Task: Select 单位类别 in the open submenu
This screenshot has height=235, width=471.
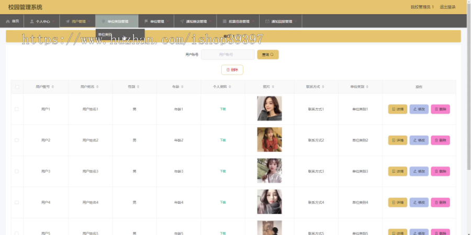Action: [x=105, y=34]
